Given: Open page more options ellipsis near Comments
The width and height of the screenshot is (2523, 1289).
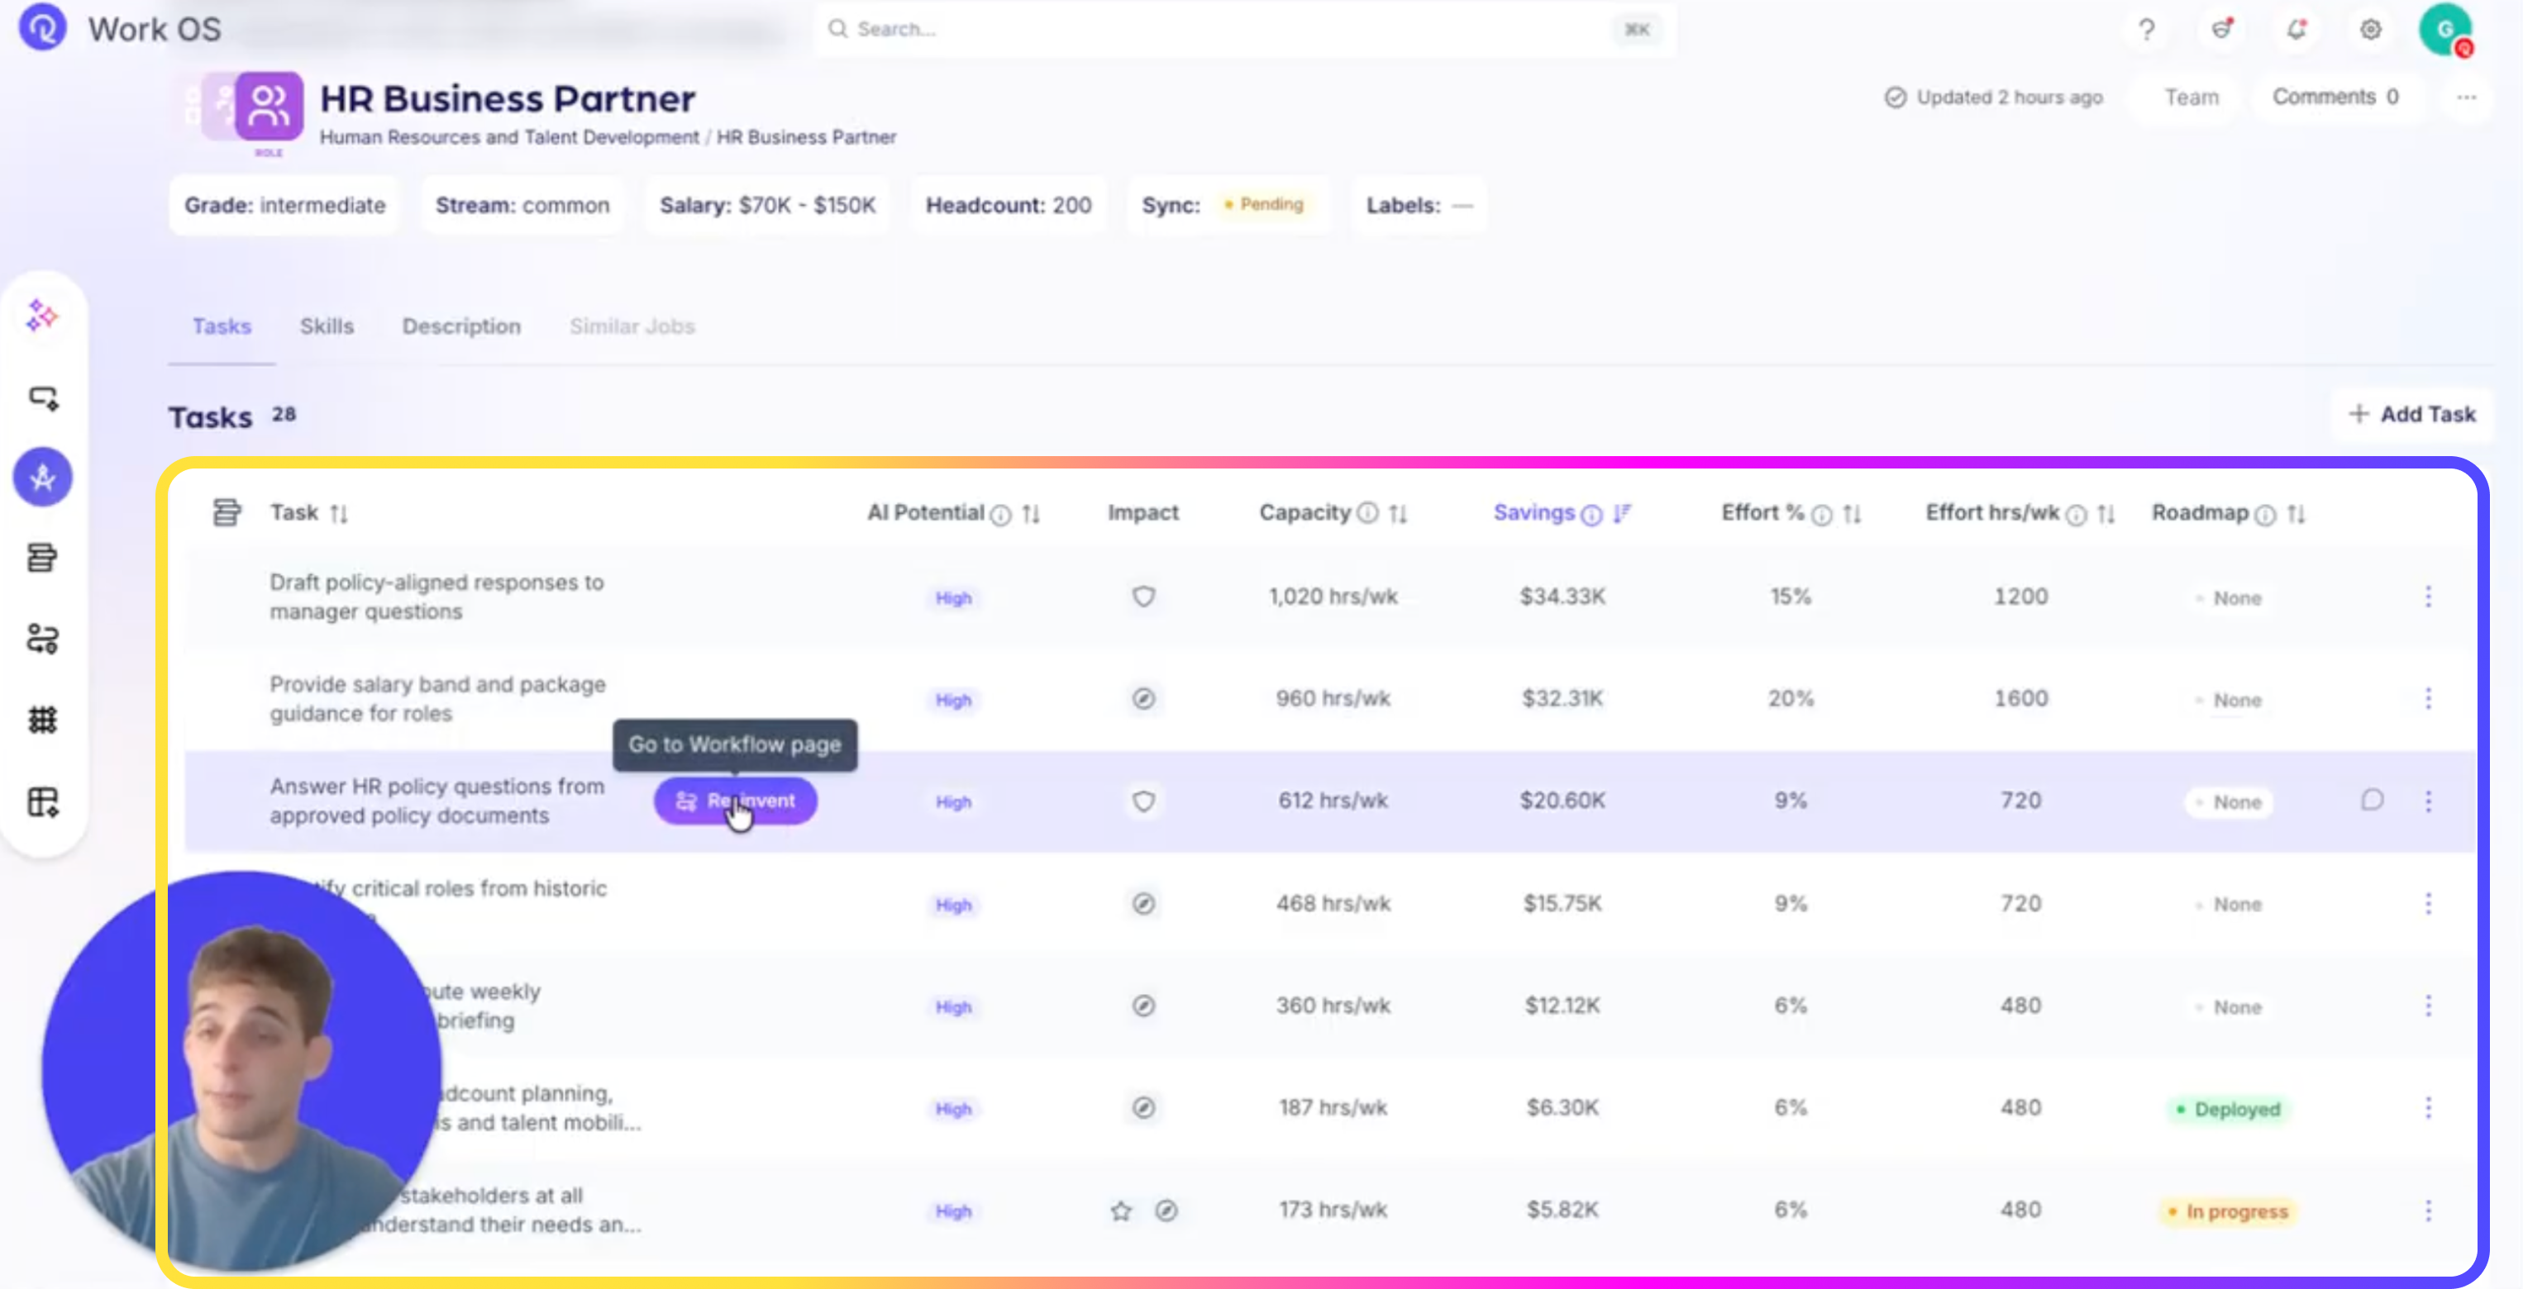Looking at the screenshot, I should click(x=2466, y=97).
